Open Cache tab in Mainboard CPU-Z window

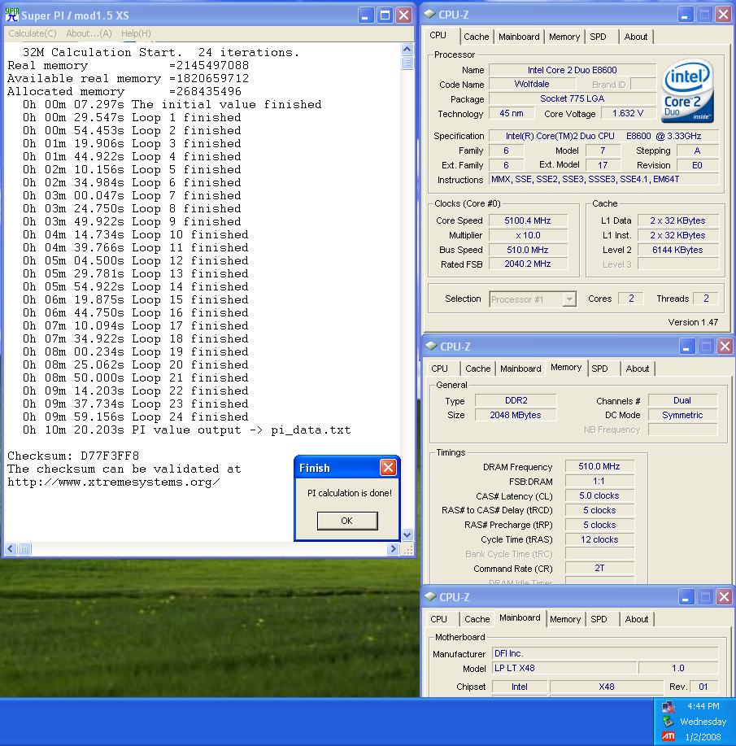477,619
